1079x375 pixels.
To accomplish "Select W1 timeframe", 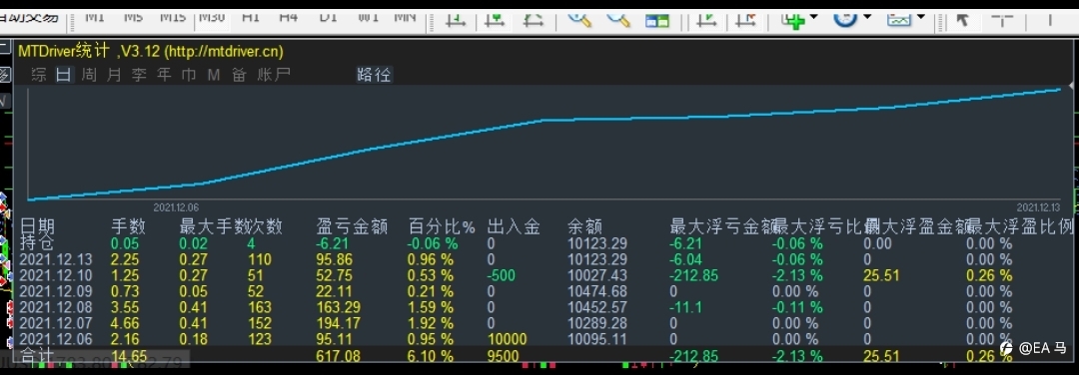I will 368,17.
